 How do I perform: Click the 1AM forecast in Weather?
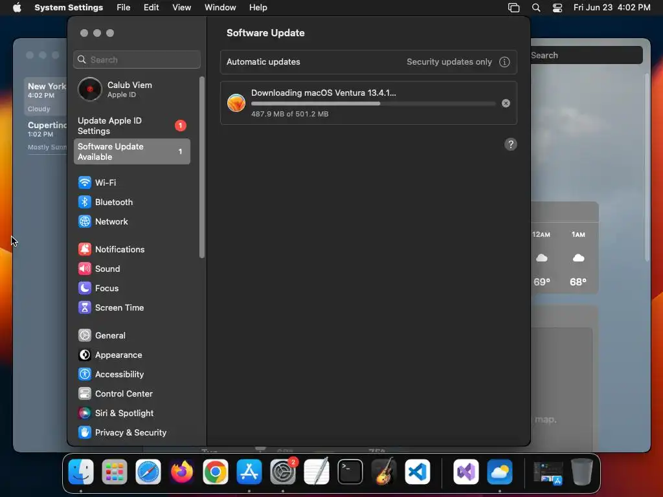578,258
